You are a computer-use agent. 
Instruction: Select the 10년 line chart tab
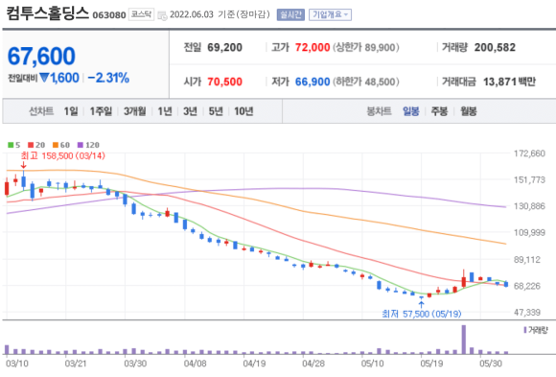click(243, 111)
